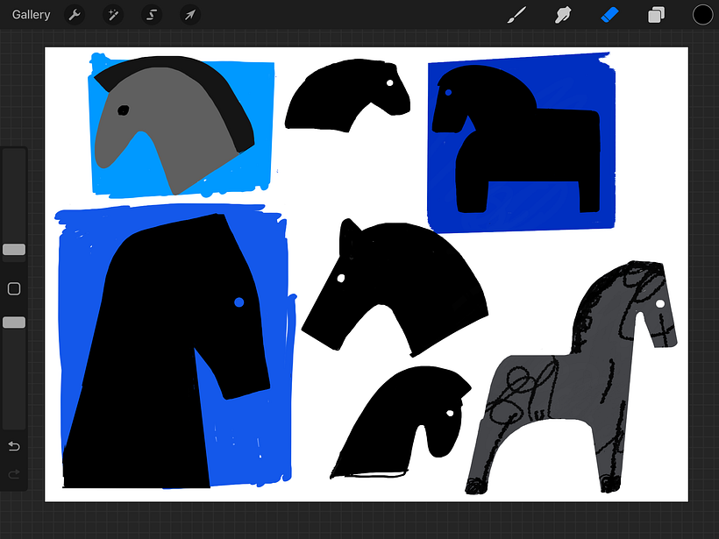Activate the Selection tool
719x539 pixels.
click(x=152, y=15)
